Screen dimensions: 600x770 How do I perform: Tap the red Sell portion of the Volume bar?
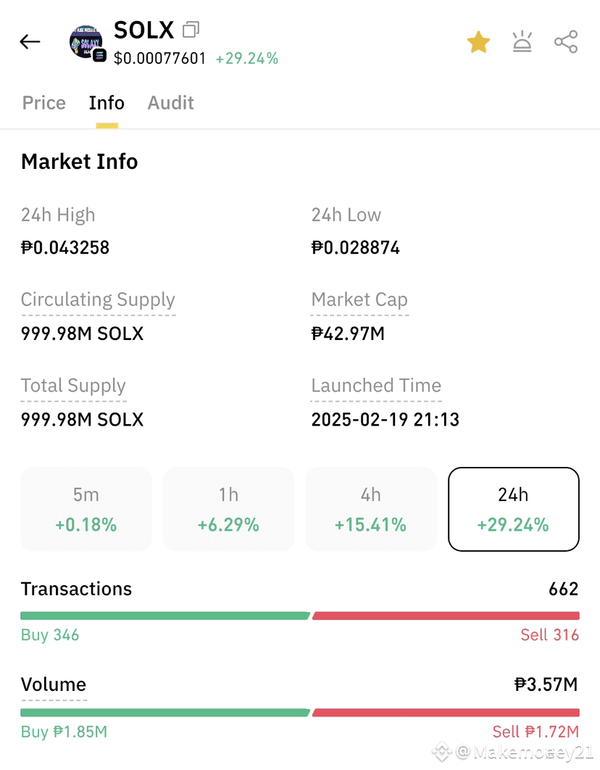coord(446,713)
